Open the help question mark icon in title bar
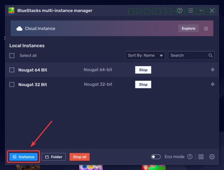Image resolution: width=224 pixels, height=170 pixels. (180, 11)
